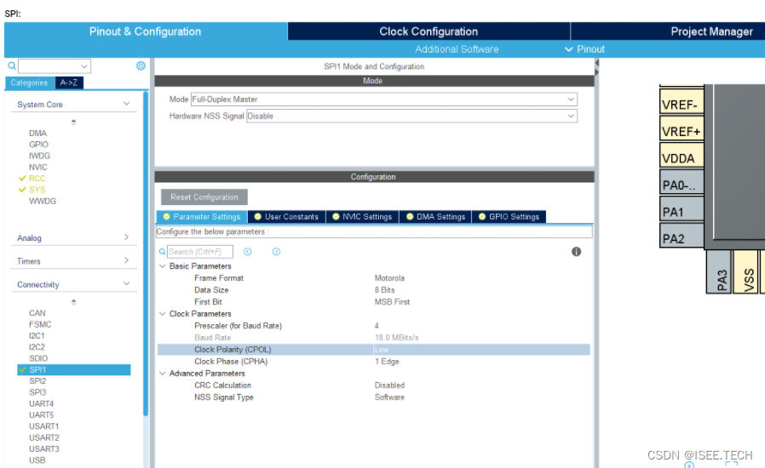Open the GPIO Settings tab
This screenshot has height=468, width=765.
[509, 216]
